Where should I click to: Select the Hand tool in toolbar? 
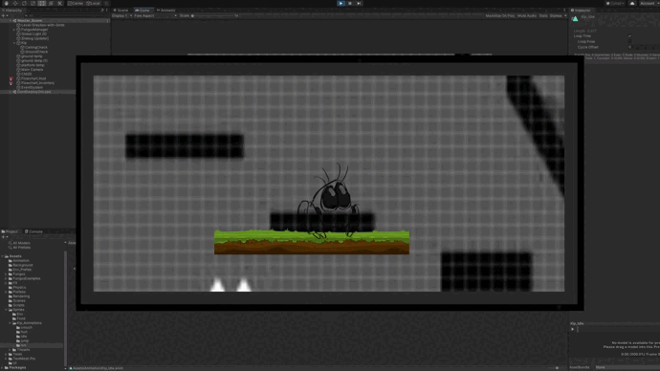tap(6, 4)
